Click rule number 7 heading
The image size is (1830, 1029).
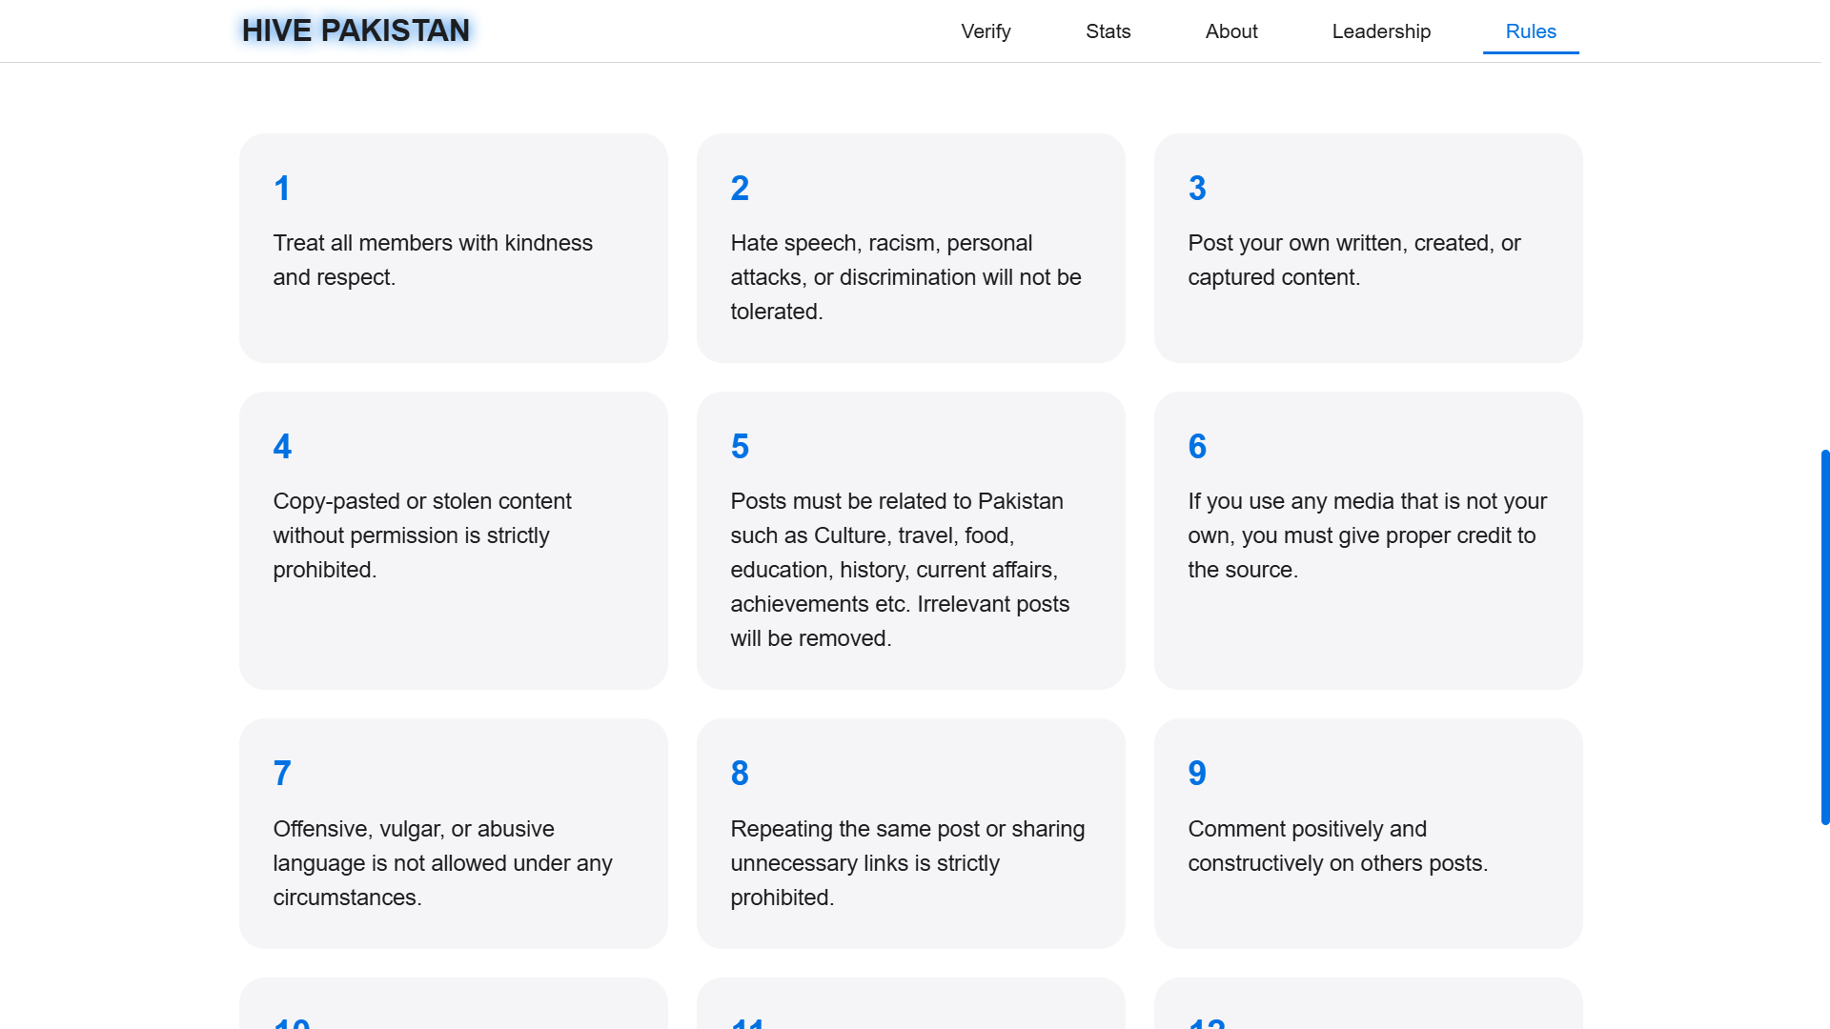282,773
